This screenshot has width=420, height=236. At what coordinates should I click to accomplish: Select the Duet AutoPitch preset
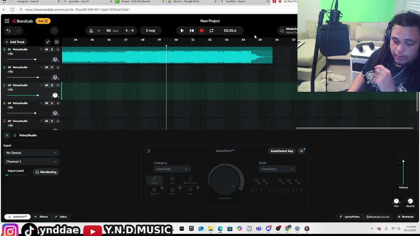pos(172,180)
